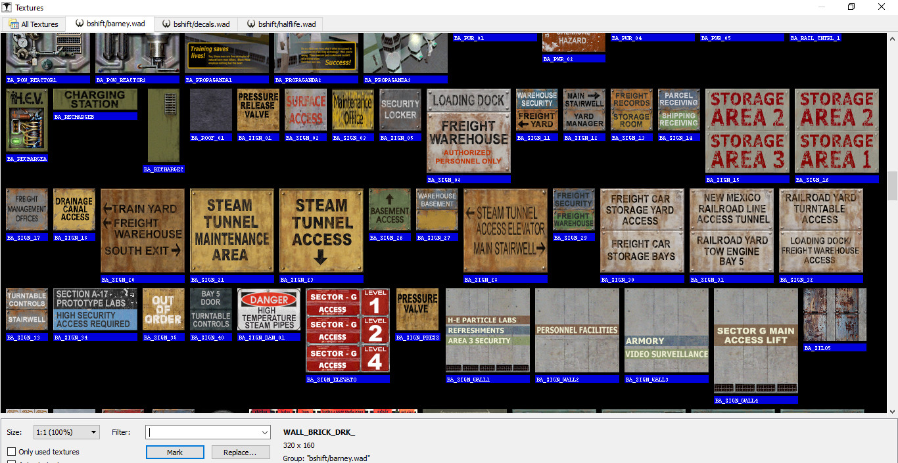This screenshot has height=463, width=898.
Task: Click the All Textures tab icon
Action: [x=14, y=24]
